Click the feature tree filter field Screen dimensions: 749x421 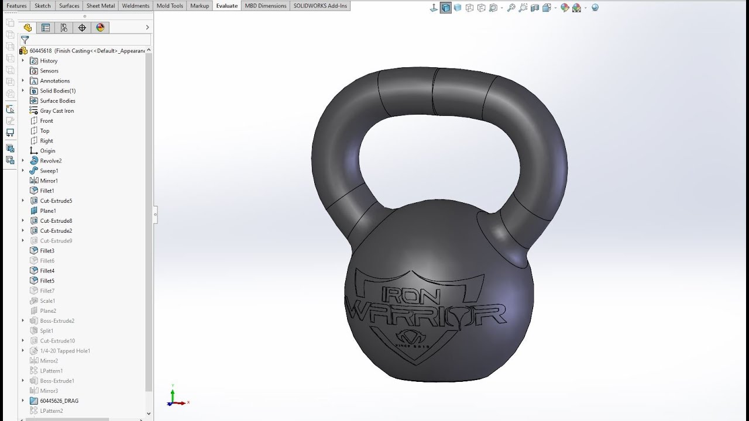pos(85,40)
